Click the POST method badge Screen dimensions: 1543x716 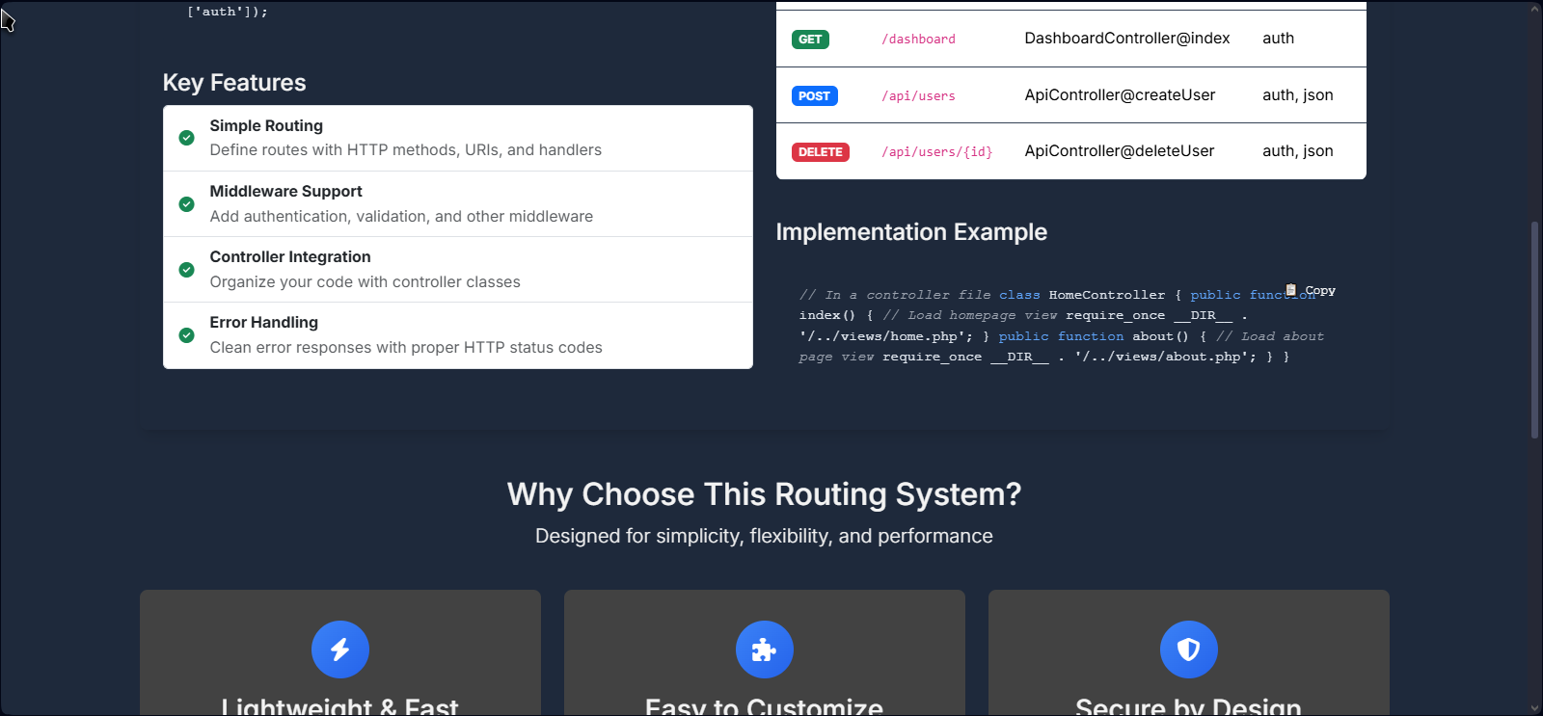coord(814,95)
